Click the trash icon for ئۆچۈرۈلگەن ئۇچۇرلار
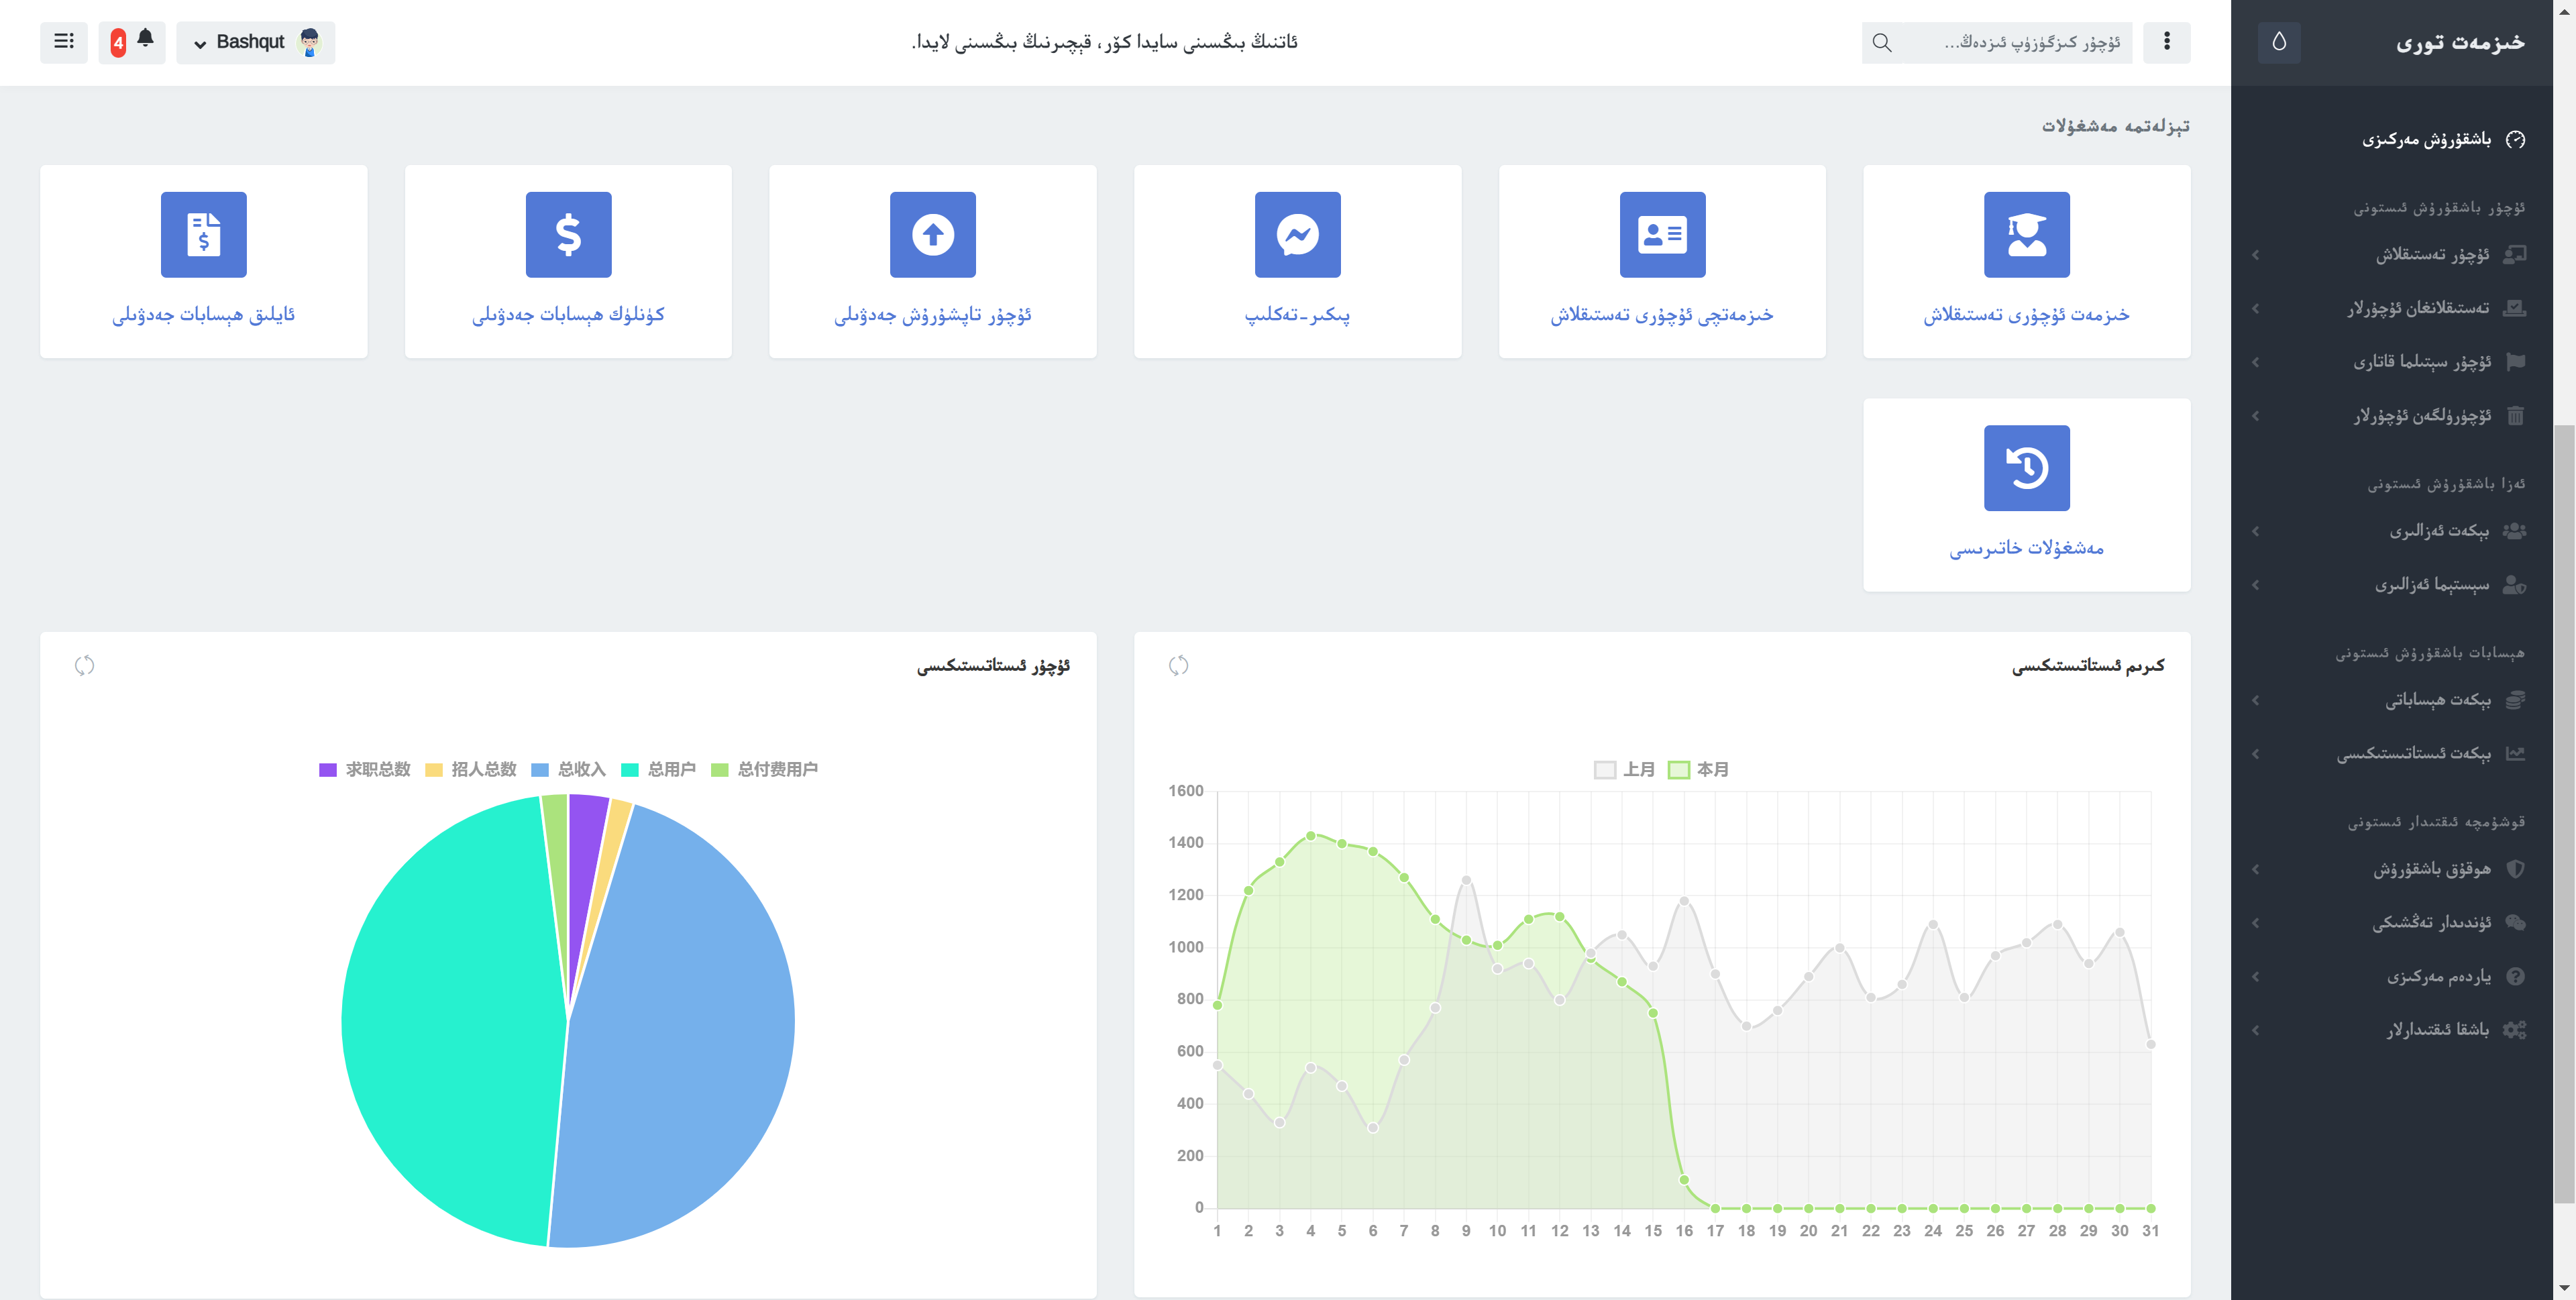Viewport: 2576px width, 1300px height. click(x=2515, y=415)
